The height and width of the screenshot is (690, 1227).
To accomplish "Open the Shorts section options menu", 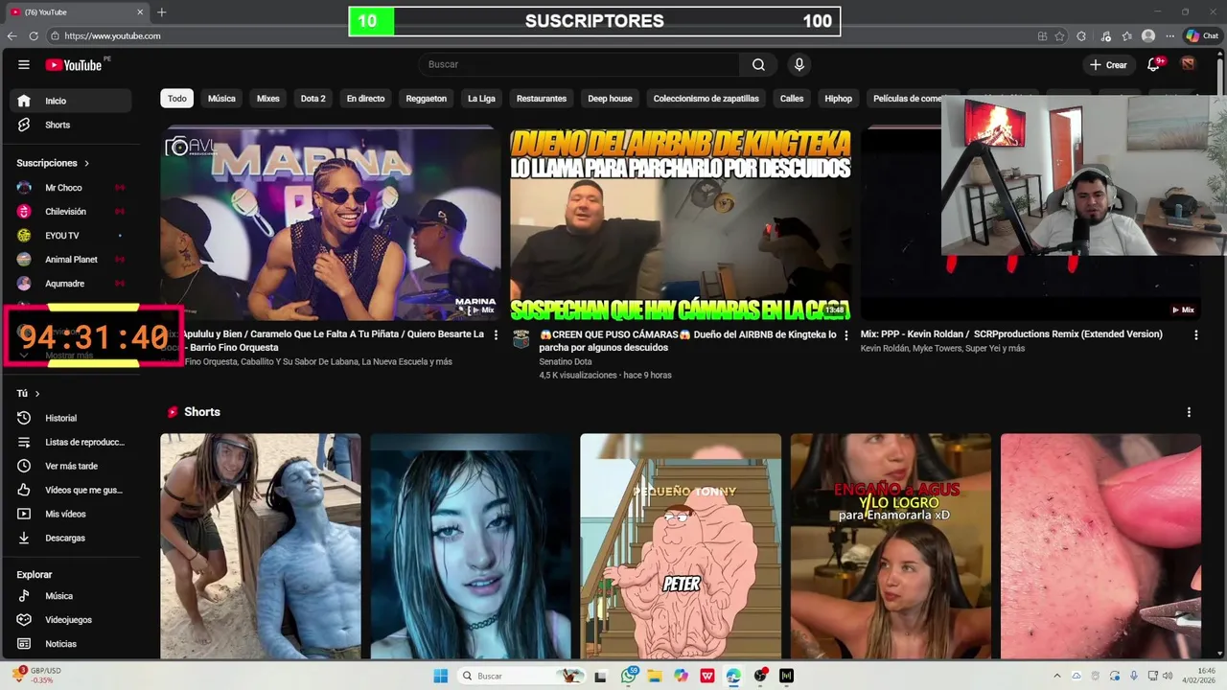I will [x=1189, y=412].
